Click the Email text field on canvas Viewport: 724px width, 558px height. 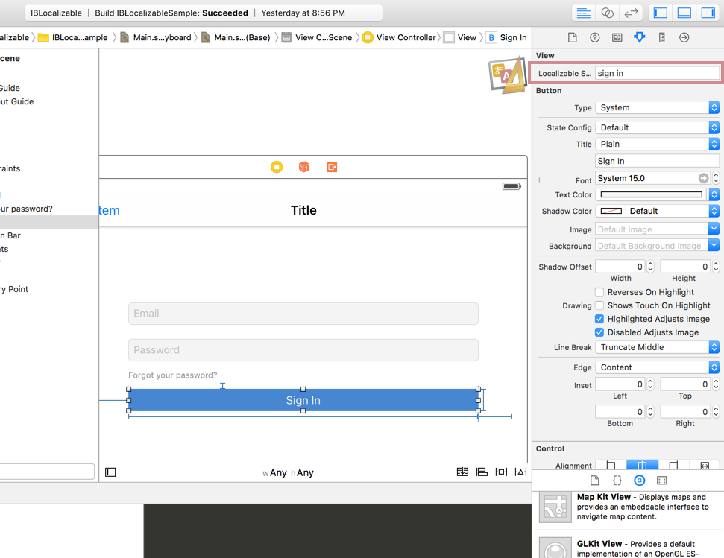pyautogui.click(x=303, y=314)
